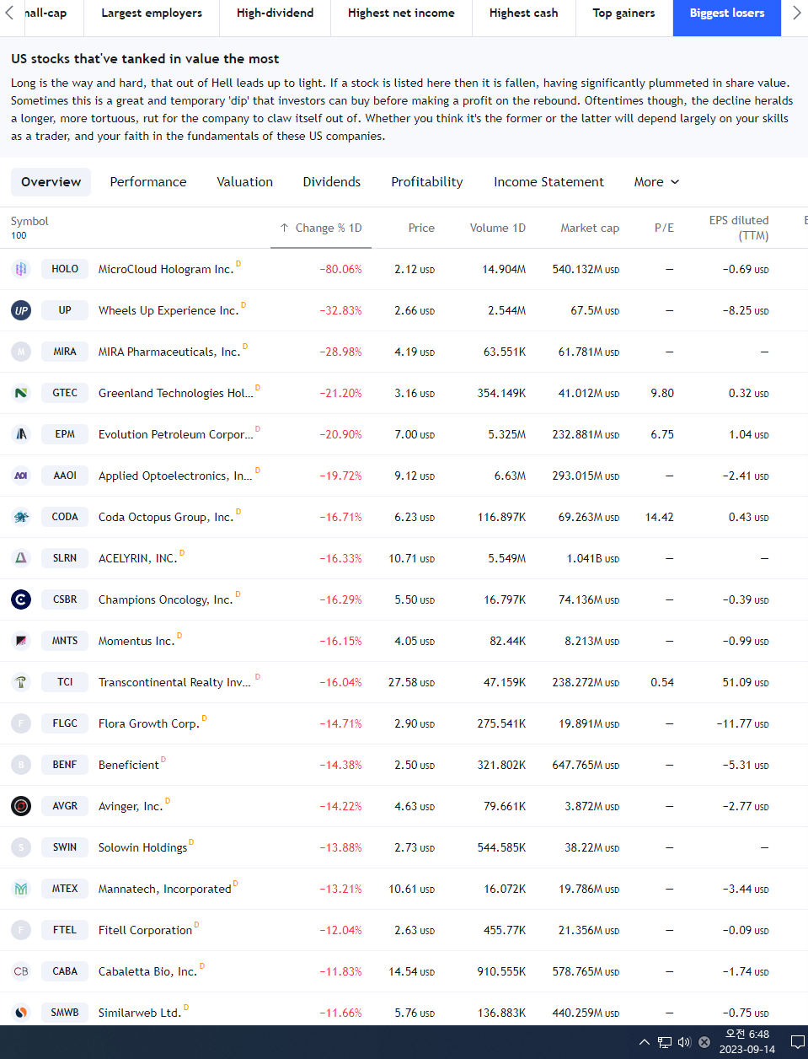Click HOLO change value −80.06%

click(340, 269)
